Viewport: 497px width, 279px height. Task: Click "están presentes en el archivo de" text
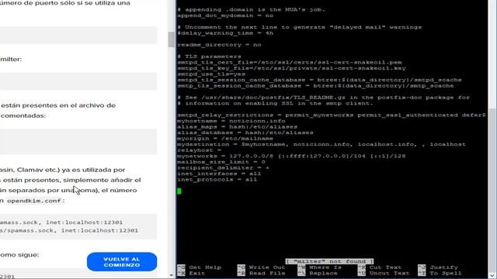click(x=58, y=105)
